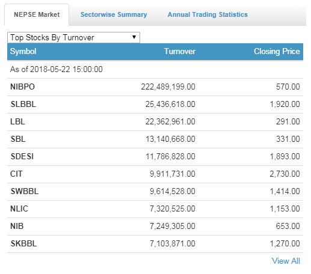Open the SDESI stock entry
The width and height of the screenshot is (311, 274).
pos(22,156)
